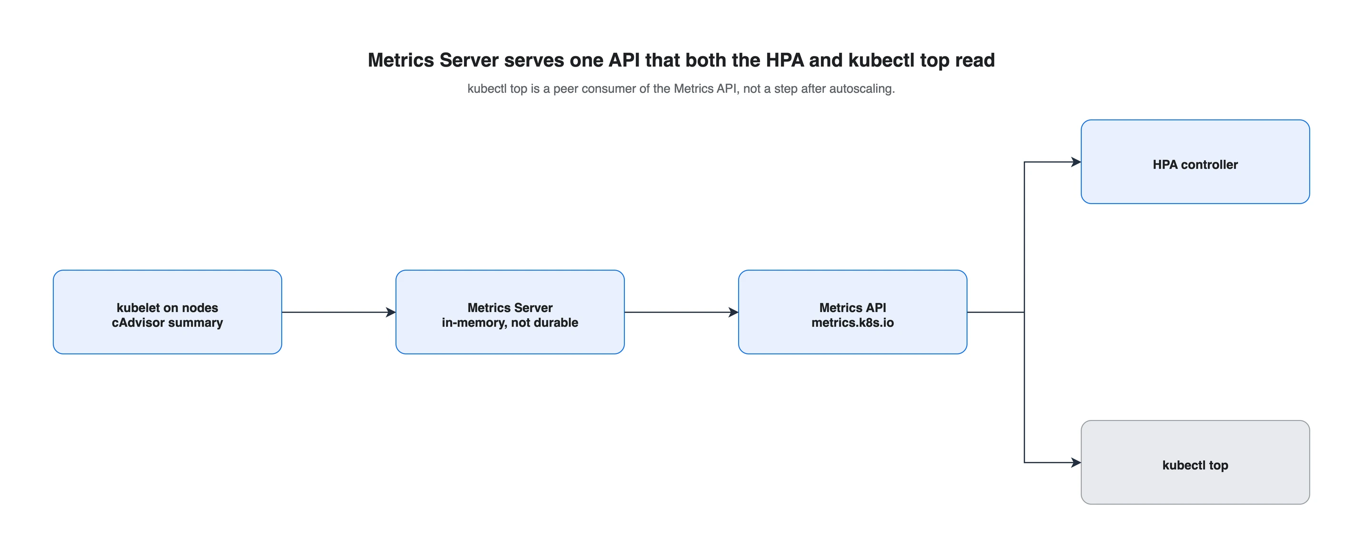
Task: Click the 'in-memory, not durable' text line
Action: click(x=510, y=322)
